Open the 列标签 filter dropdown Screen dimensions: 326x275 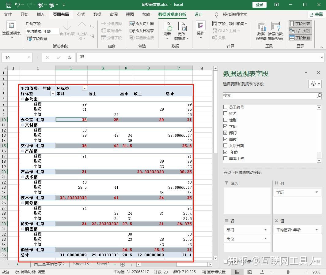(84, 88)
